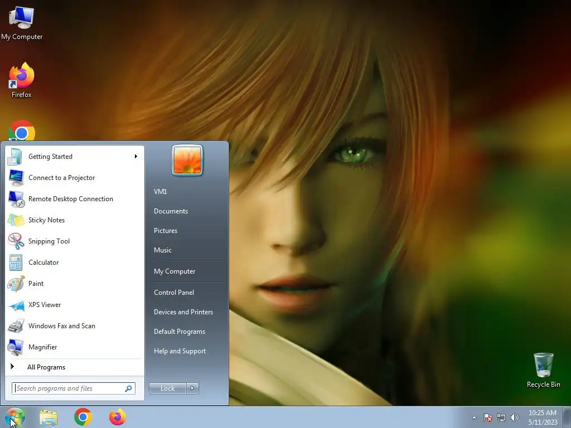Open Help and Support

(180, 351)
